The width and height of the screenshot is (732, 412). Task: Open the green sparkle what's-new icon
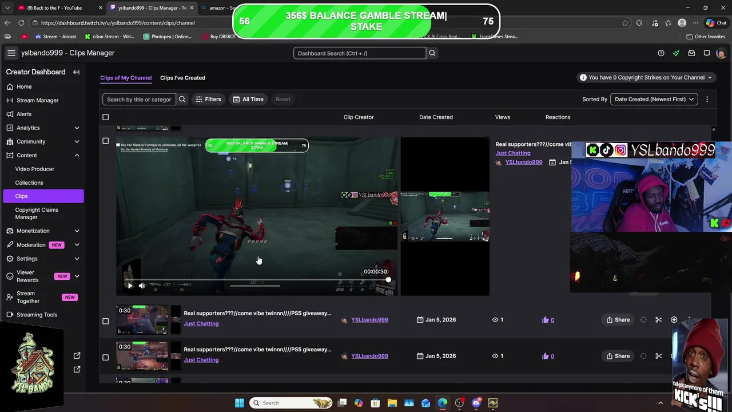click(676, 53)
